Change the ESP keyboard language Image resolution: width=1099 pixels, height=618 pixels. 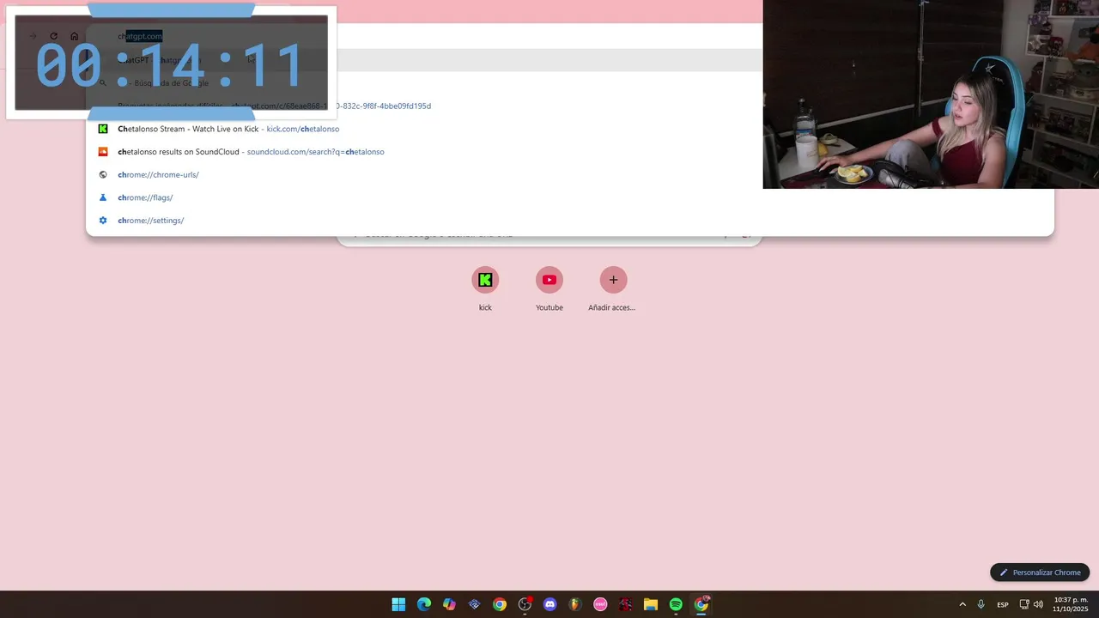[x=1003, y=604]
